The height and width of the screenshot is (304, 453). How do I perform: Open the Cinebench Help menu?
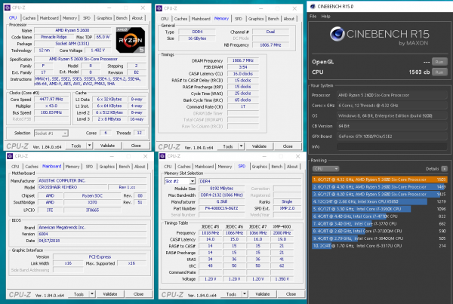(325, 17)
